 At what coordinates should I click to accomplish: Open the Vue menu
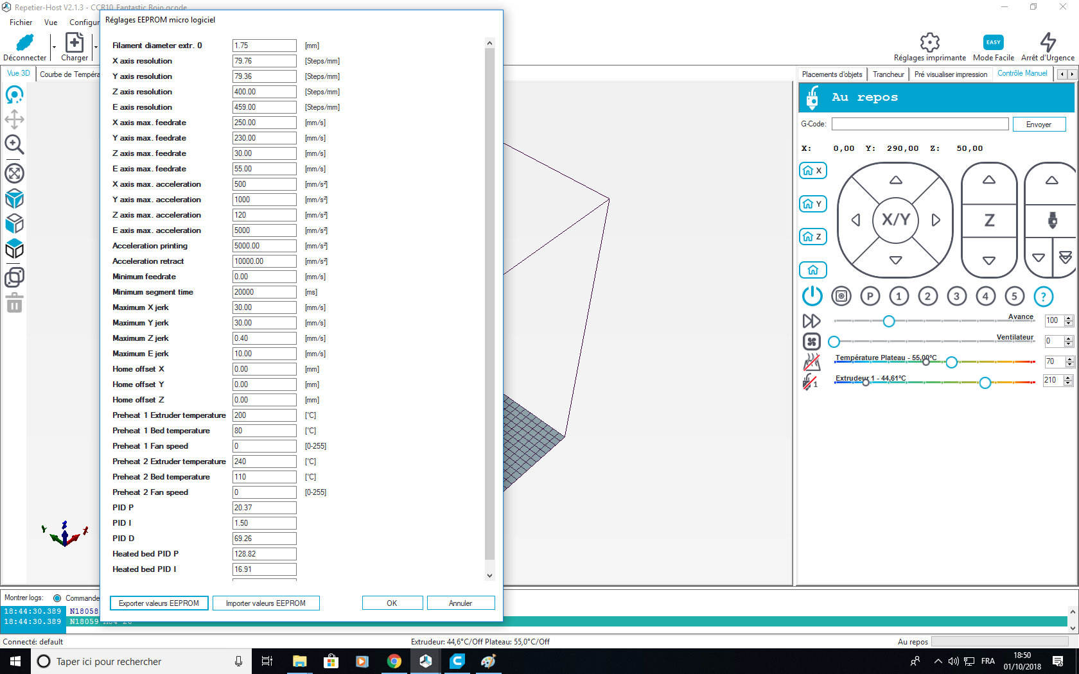(51, 22)
